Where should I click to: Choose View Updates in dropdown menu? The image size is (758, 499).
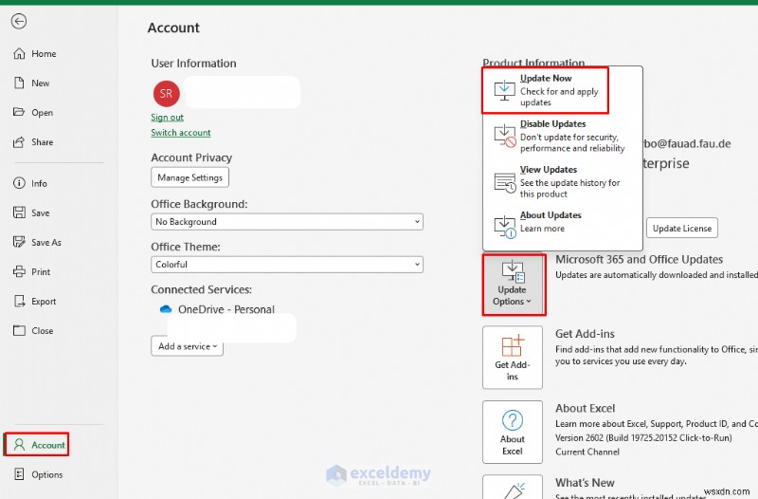point(562,181)
